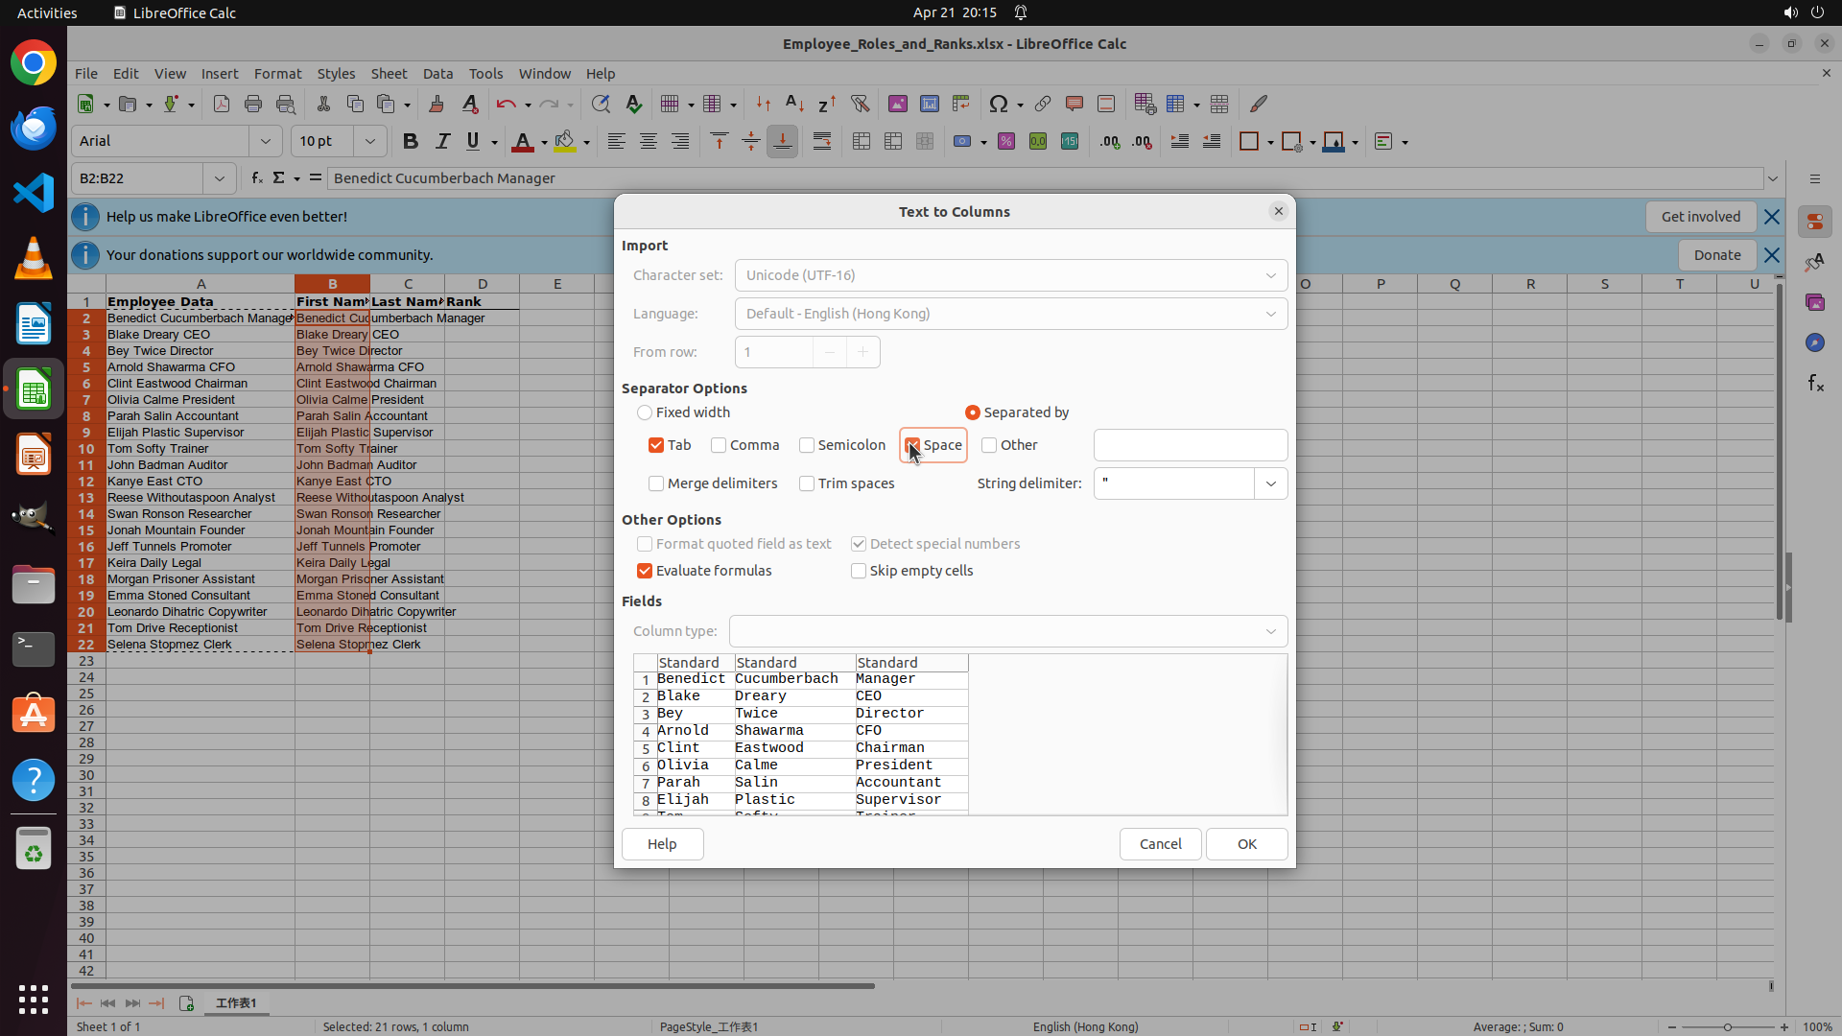Toggle the Skip empty cells checkbox

pyautogui.click(x=859, y=571)
